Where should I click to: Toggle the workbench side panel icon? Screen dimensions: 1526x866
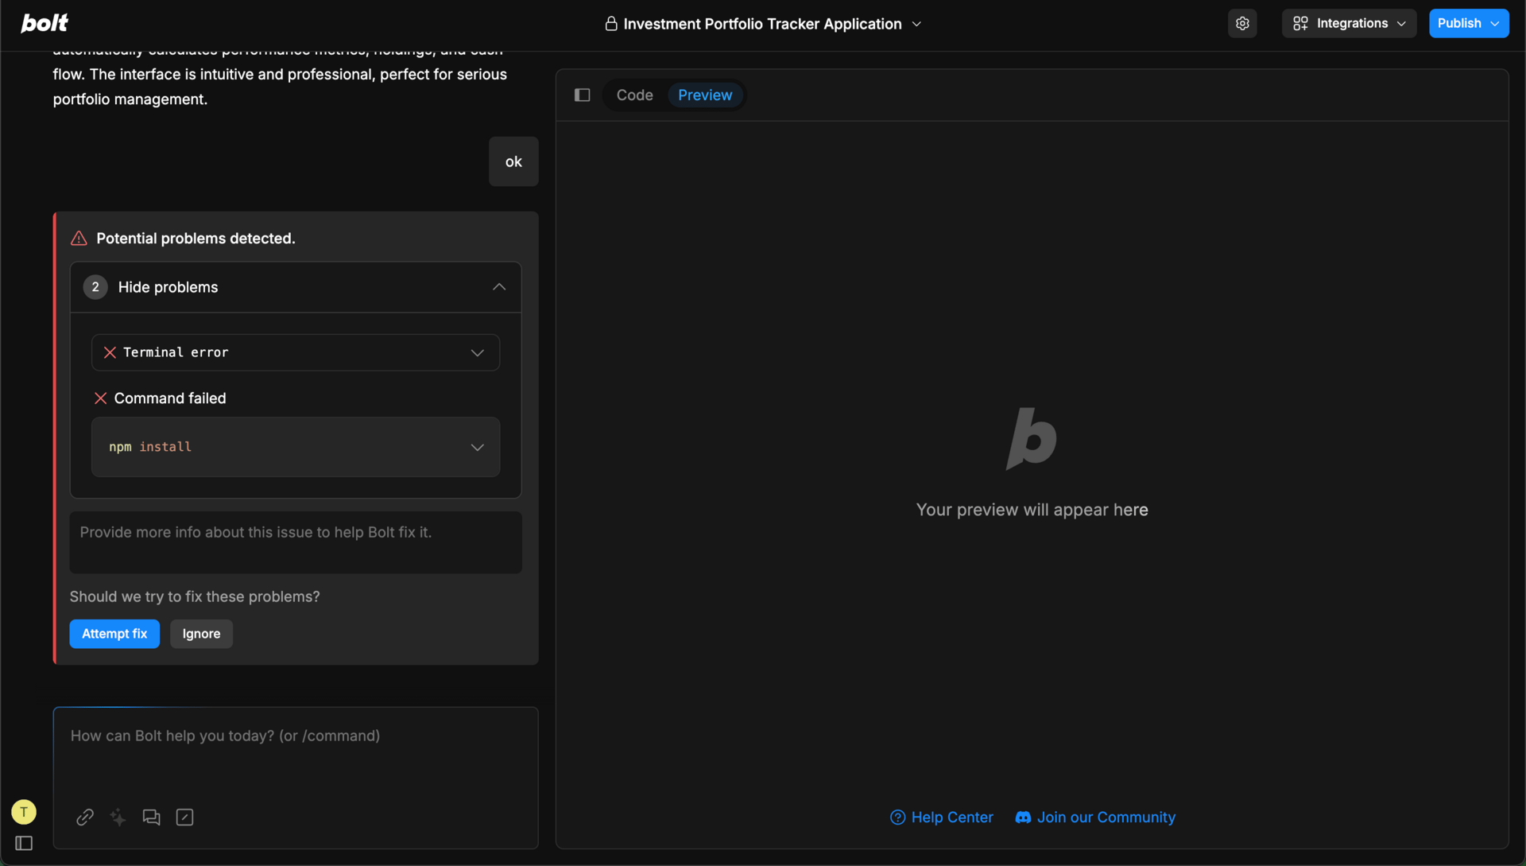pyautogui.click(x=582, y=95)
